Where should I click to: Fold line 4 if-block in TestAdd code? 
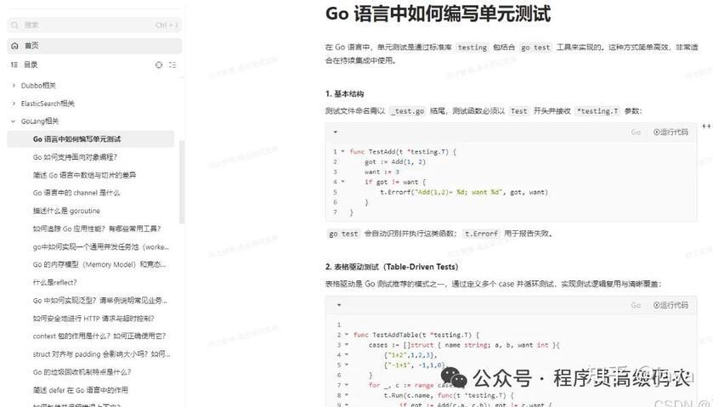click(x=342, y=182)
